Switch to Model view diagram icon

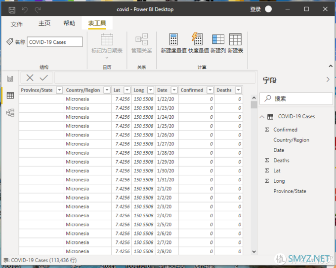(x=10, y=112)
